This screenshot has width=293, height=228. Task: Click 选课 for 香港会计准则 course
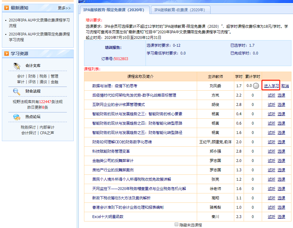tap(281, 207)
